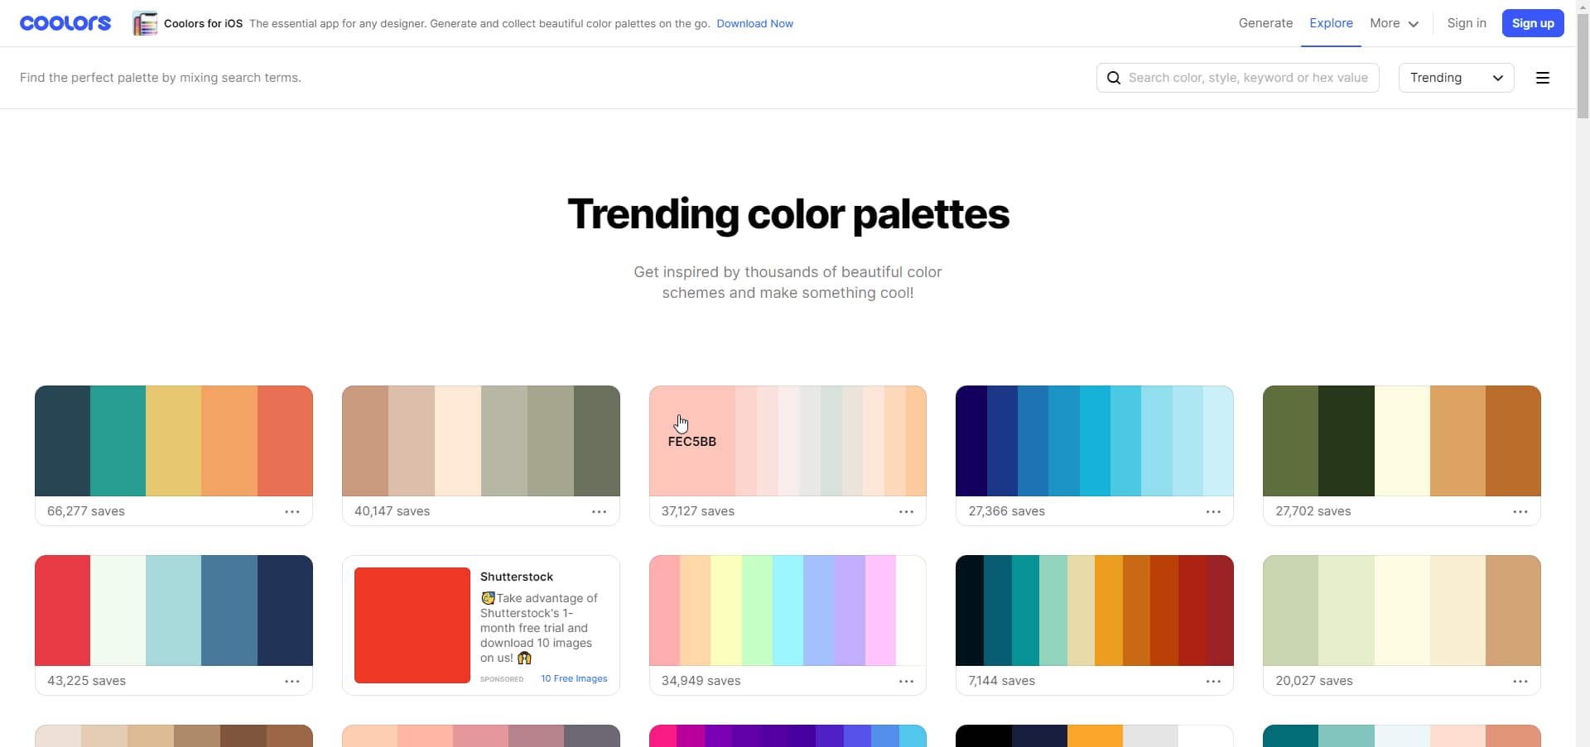Click the Sign in link
The image size is (1590, 747).
pos(1466,22)
